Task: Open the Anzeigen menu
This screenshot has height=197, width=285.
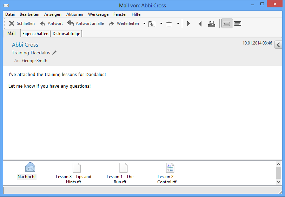Action: click(53, 14)
